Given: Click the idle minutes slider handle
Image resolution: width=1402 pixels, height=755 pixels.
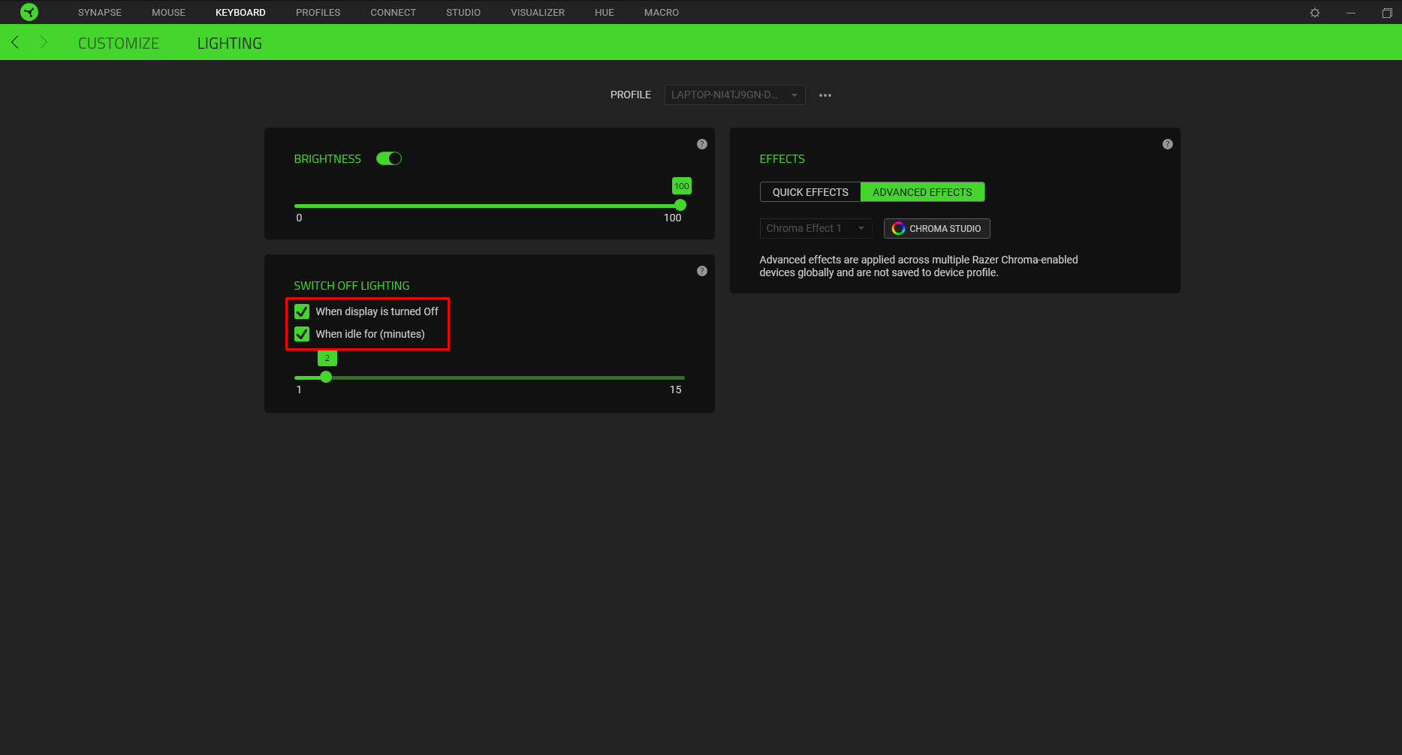Looking at the screenshot, I should [326, 377].
